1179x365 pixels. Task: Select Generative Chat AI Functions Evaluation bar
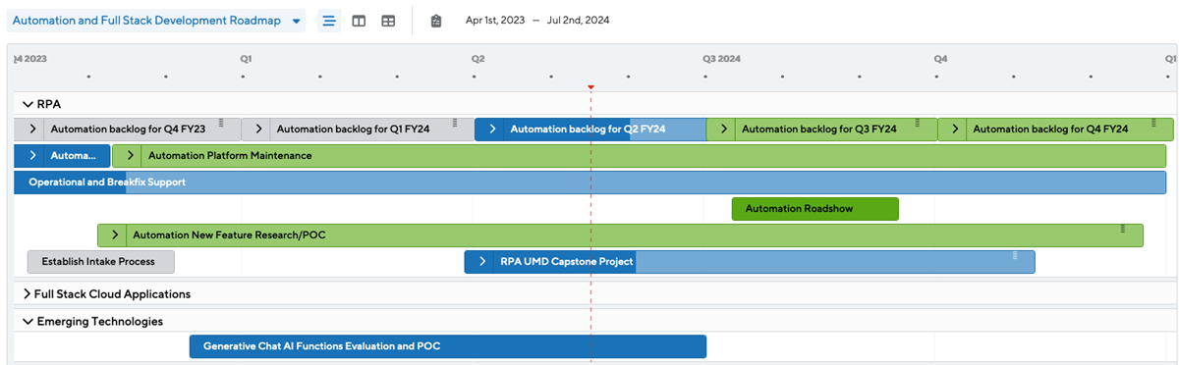point(447,346)
